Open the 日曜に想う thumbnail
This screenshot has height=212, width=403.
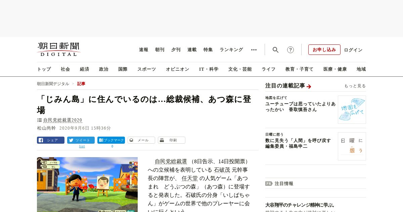point(352,146)
